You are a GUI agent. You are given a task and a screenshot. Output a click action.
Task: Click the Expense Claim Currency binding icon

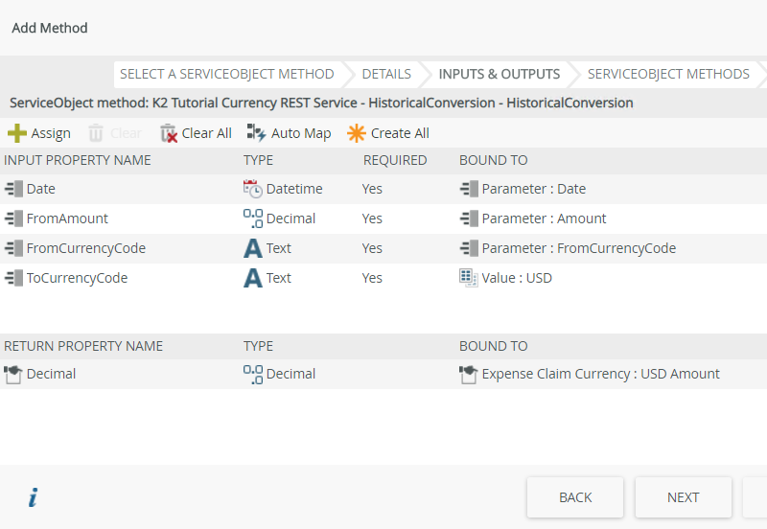(468, 374)
